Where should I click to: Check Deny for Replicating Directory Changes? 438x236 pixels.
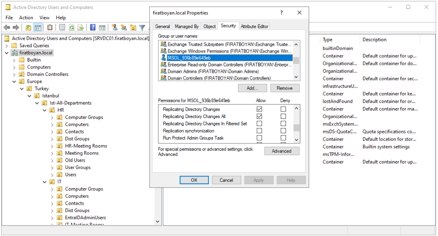[x=283, y=109]
